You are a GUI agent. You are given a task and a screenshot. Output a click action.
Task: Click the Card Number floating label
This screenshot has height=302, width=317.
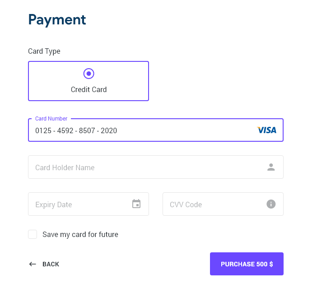point(51,118)
